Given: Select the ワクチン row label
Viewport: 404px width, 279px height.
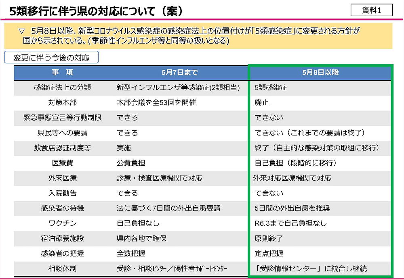Looking at the screenshot, I should point(63,223).
